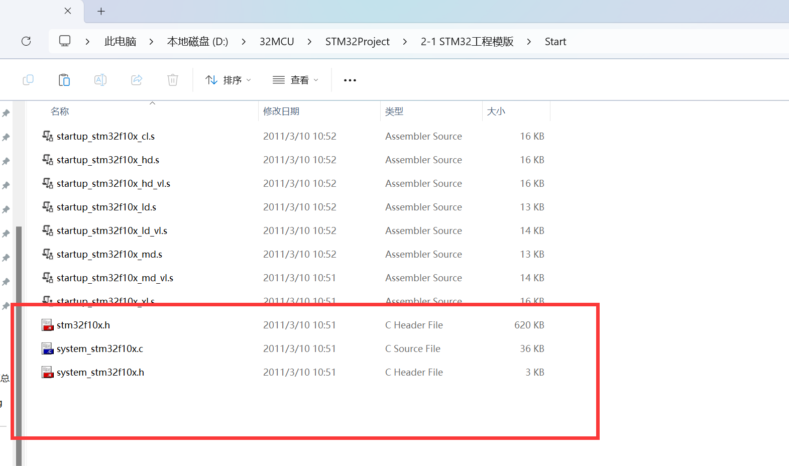
Task: Open the 排序 sort dropdown
Action: pos(229,80)
